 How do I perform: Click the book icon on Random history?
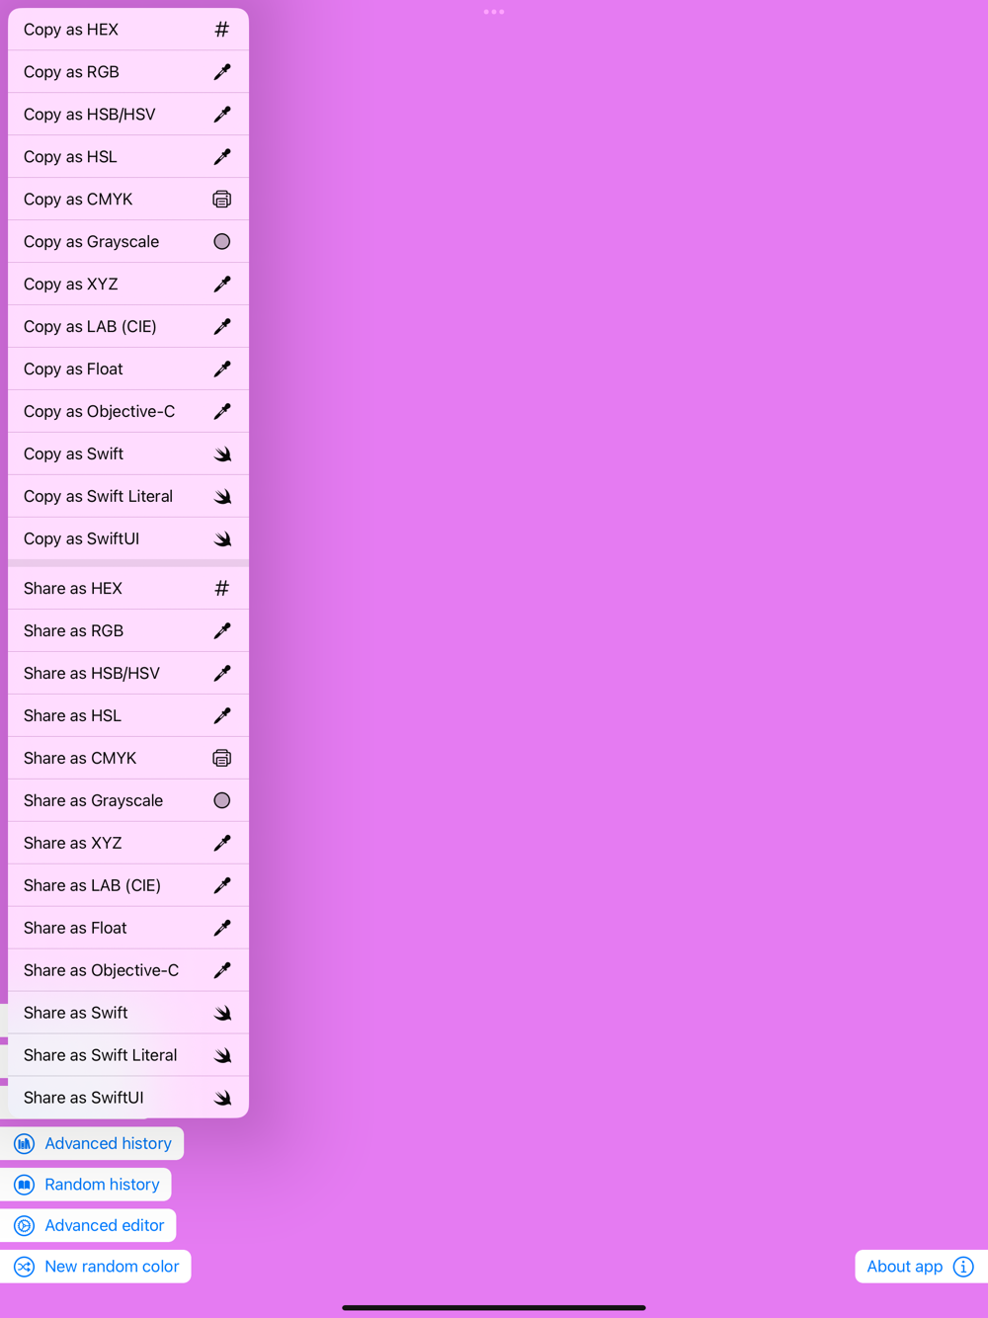click(x=25, y=1185)
